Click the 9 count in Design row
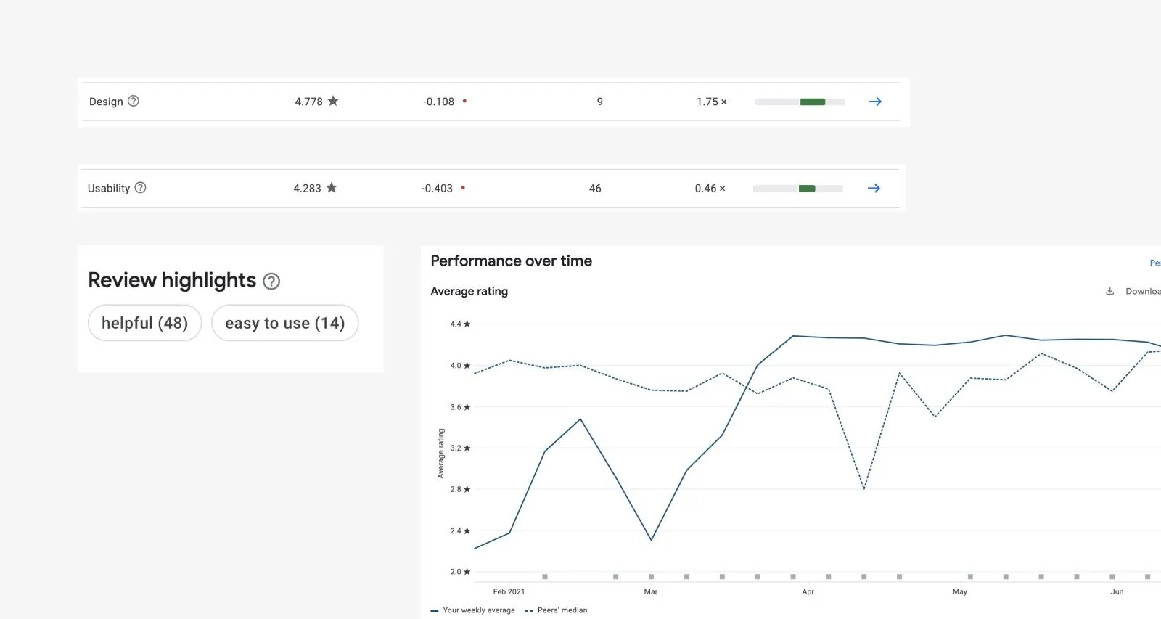1161x619 pixels. 600,102
